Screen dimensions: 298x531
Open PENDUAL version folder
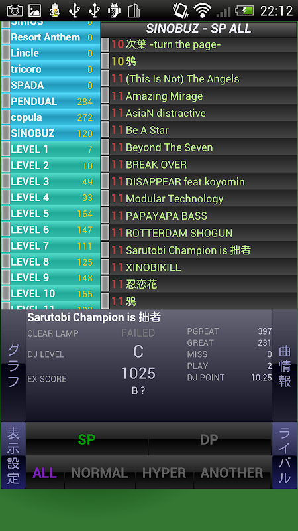[x=51, y=102]
